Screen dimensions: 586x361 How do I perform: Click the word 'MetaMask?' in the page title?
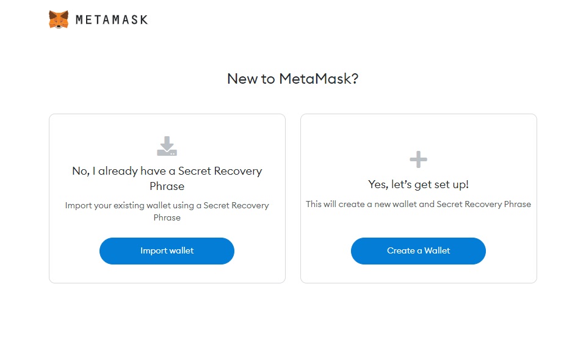pyautogui.click(x=319, y=79)
